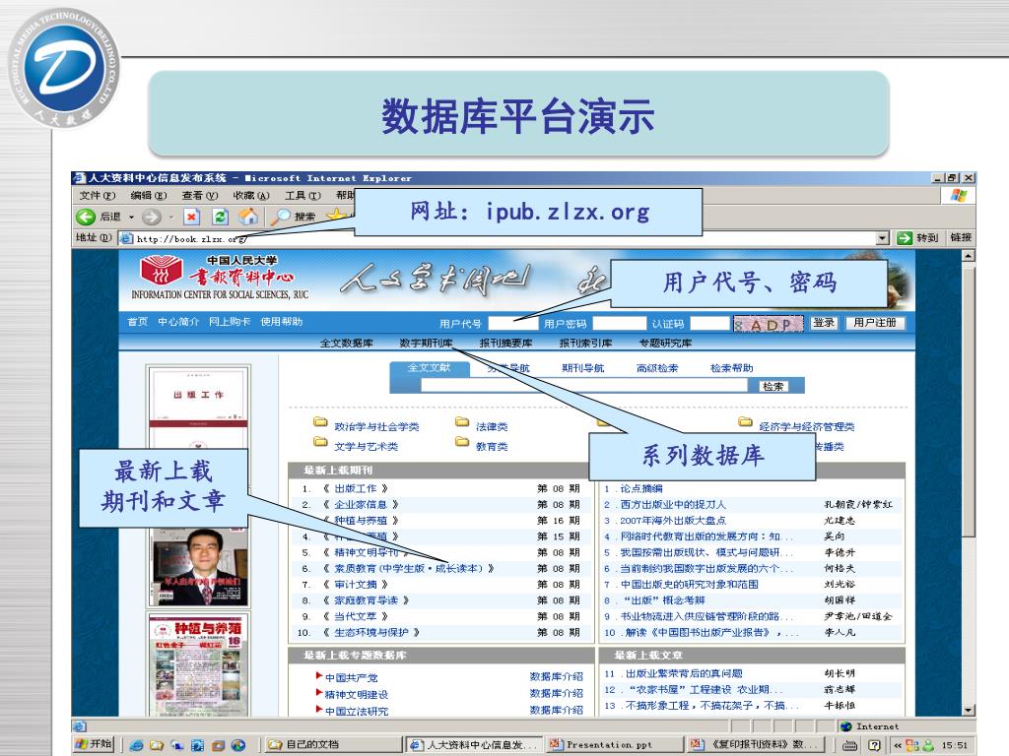This screenshot has width=1009, height=756.
Task: Select the 检索帮助 tab
Action: point(732,368)
